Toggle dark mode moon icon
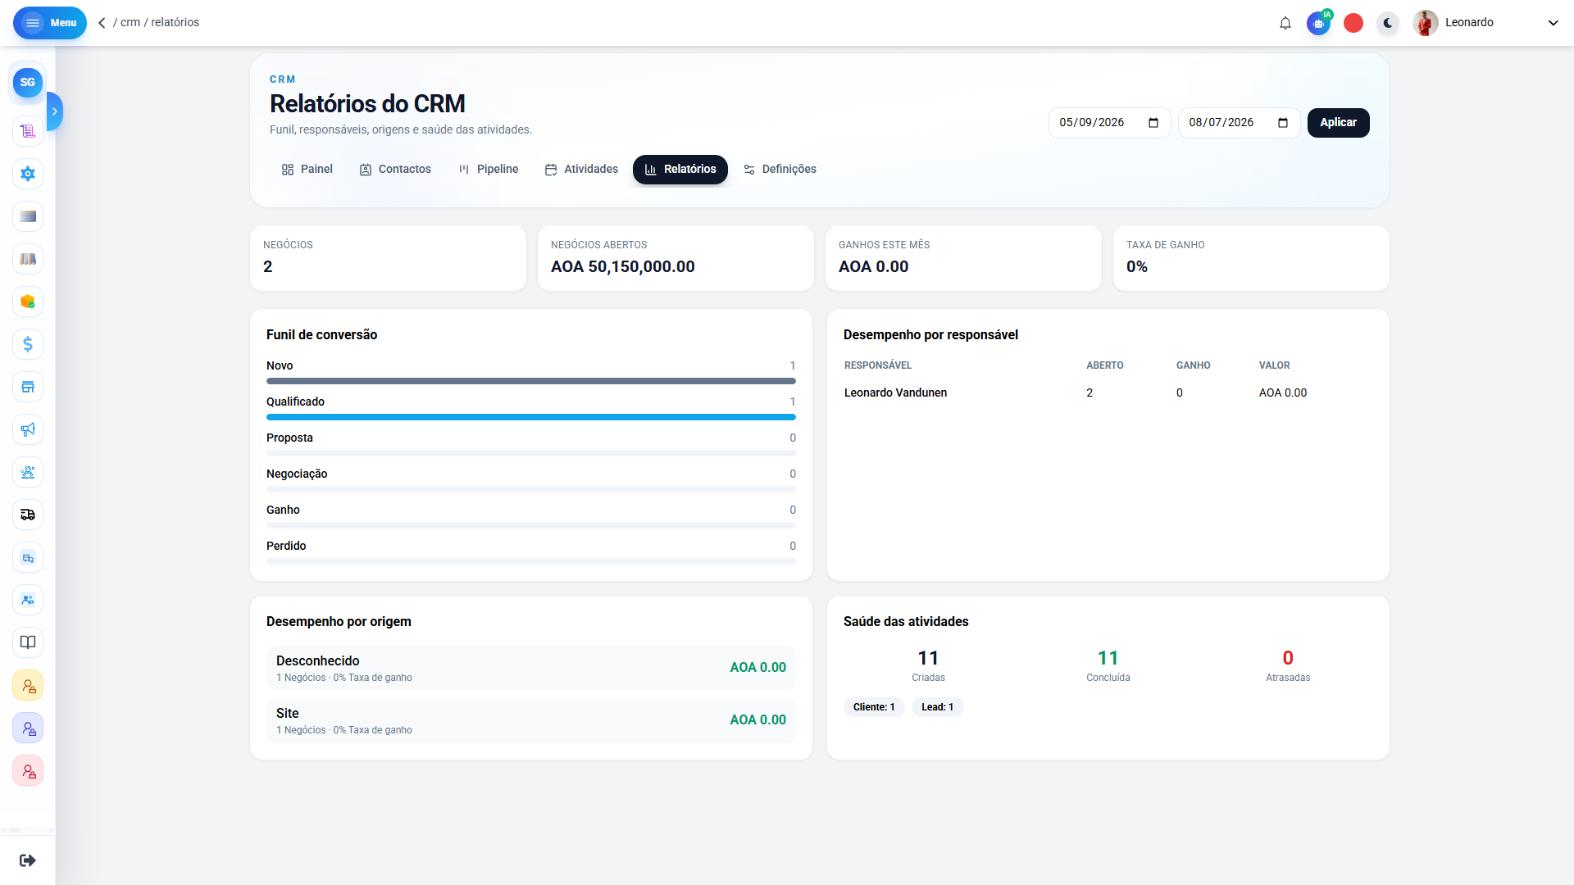 coord(1388,23)
